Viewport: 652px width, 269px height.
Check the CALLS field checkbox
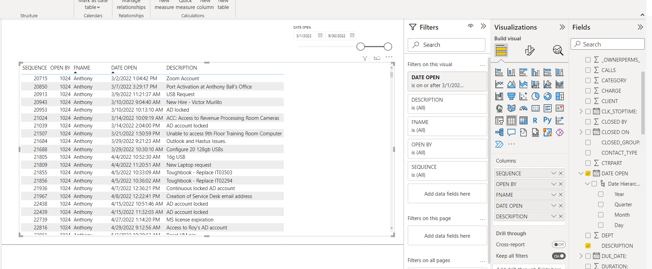[x=588, y=70]
